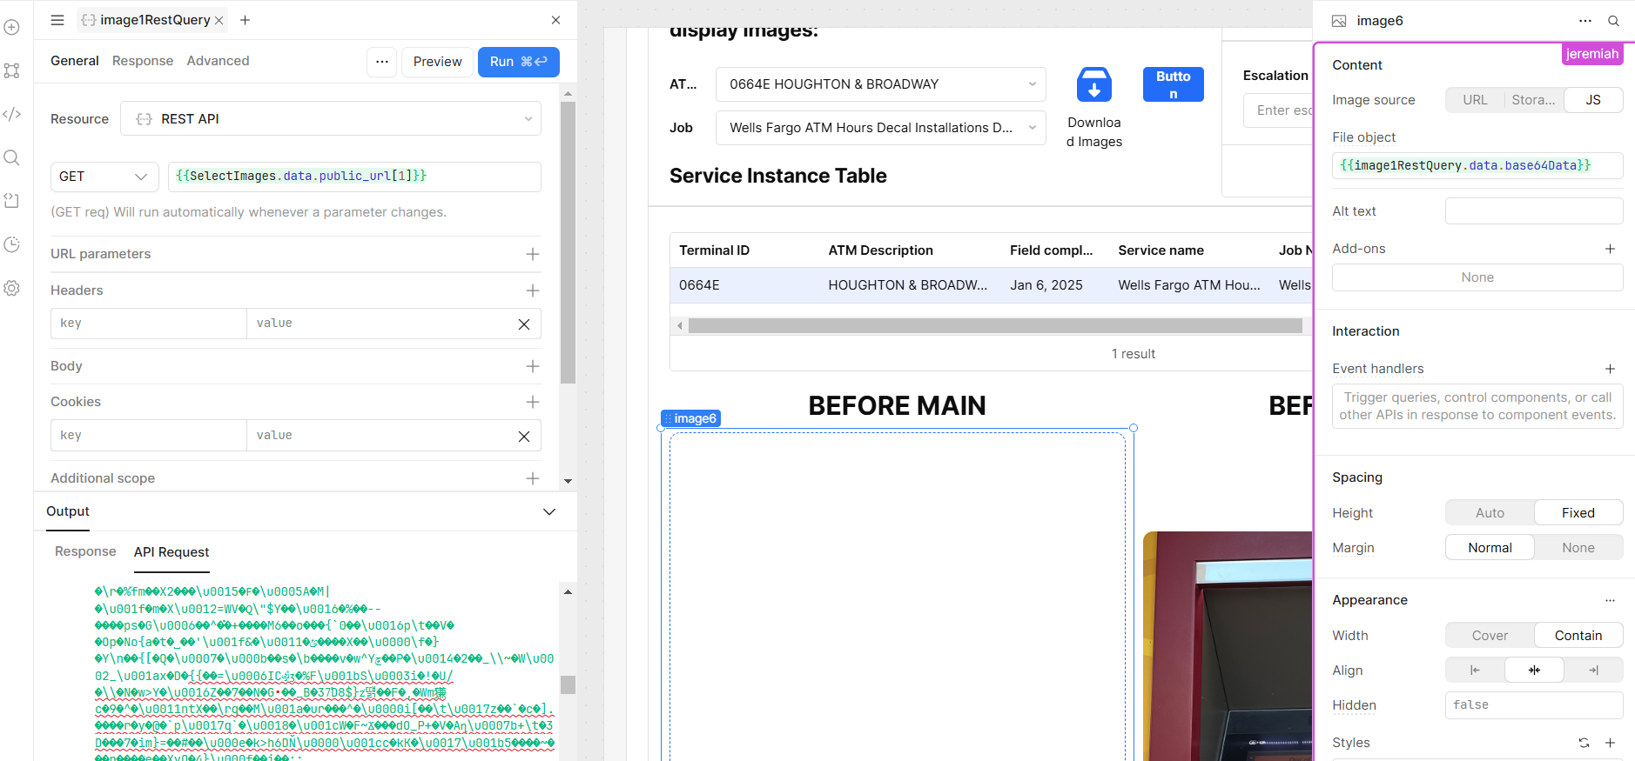This screenshot has width=1635, height=761.
Task: Set Width to Cover
Action: pos(1490,636)
